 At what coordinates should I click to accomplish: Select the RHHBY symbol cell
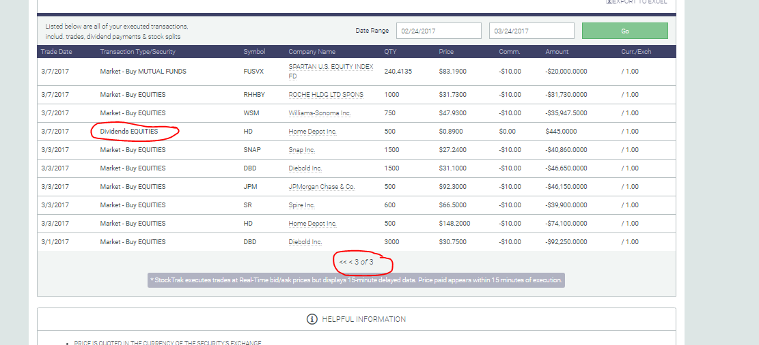coord(254,95)
